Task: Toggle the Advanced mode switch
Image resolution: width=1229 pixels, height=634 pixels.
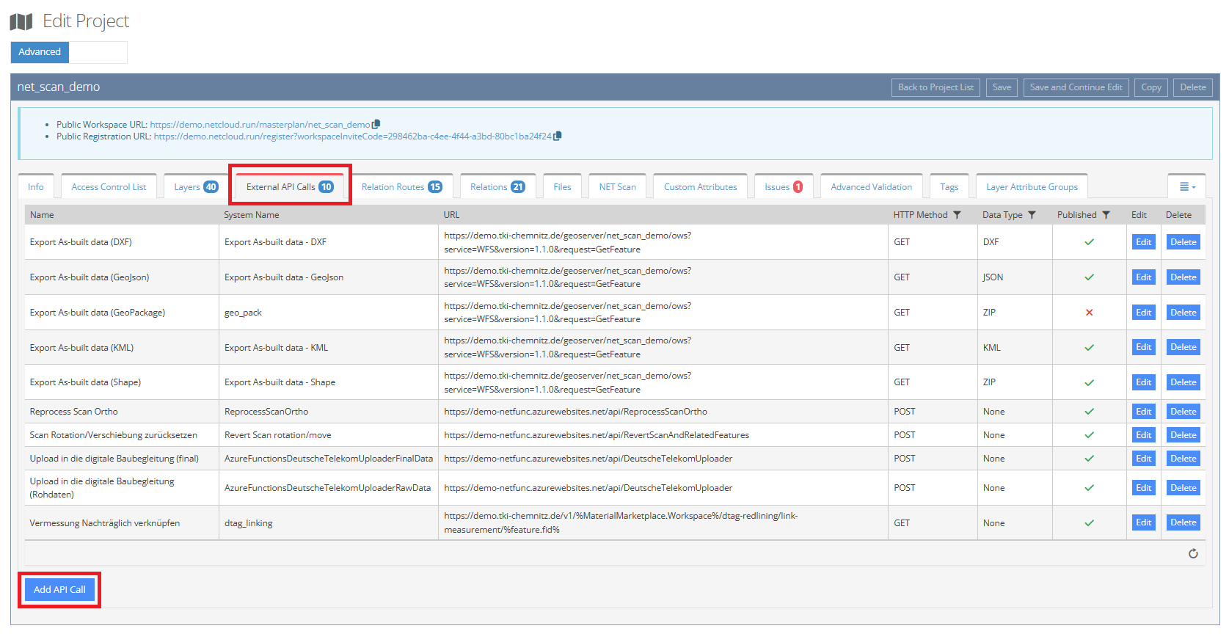Action: [69, 52]
